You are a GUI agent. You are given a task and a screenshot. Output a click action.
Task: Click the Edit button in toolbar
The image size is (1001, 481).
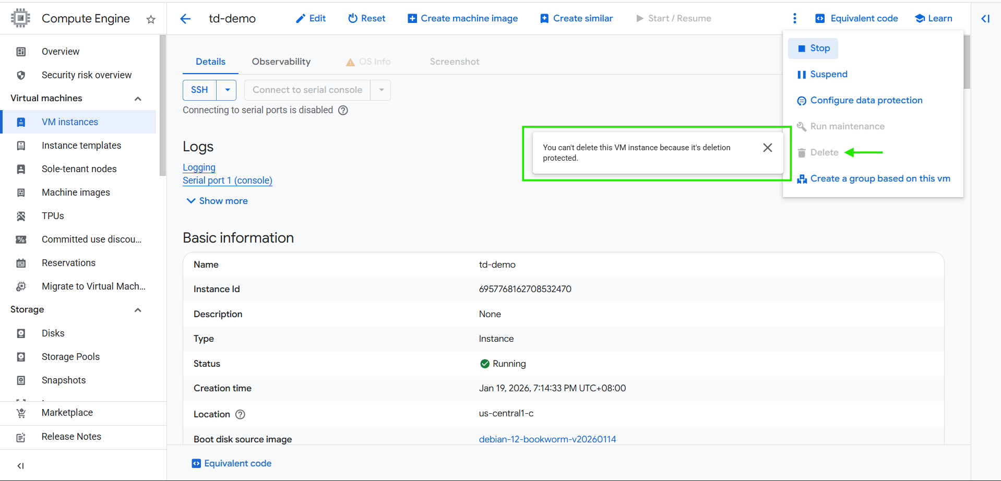tap(311, 18)
